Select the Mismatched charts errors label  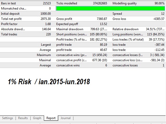tap(13, 9)
